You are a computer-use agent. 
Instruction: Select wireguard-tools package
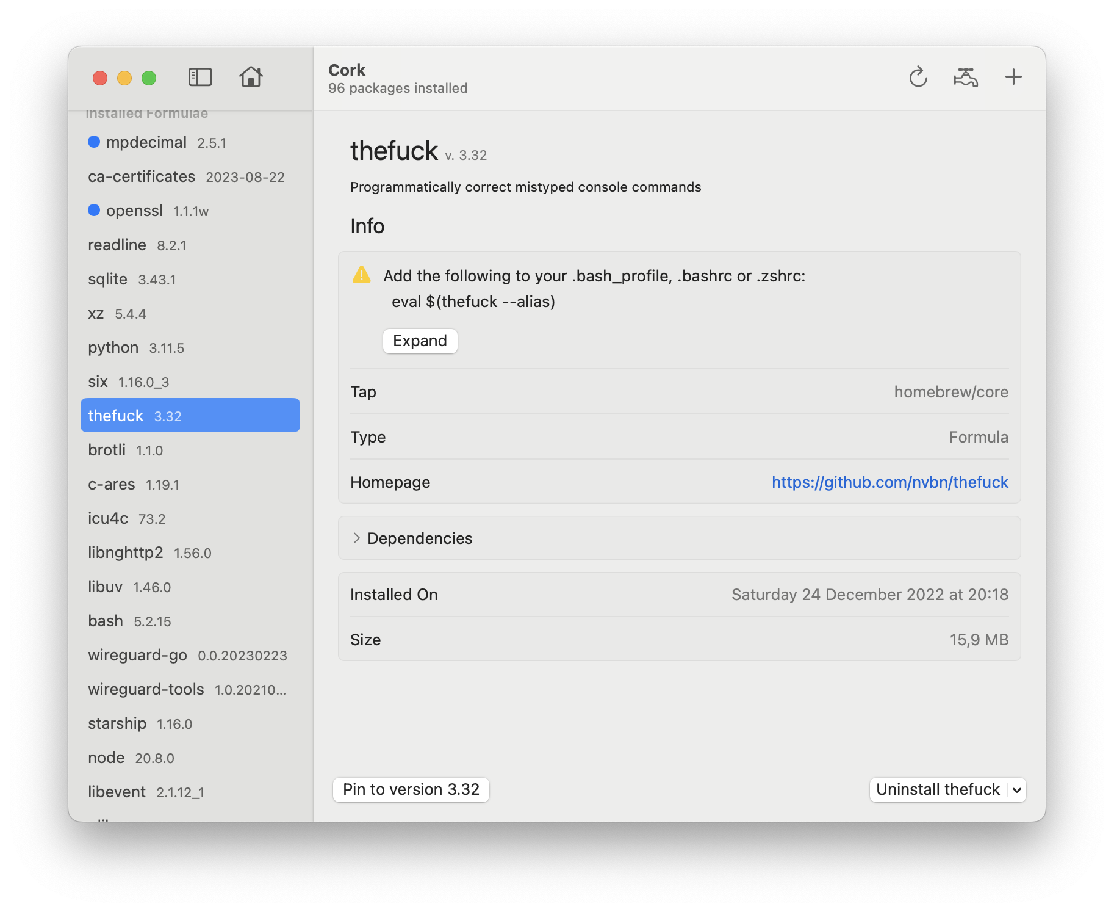[x=190, y=689]
